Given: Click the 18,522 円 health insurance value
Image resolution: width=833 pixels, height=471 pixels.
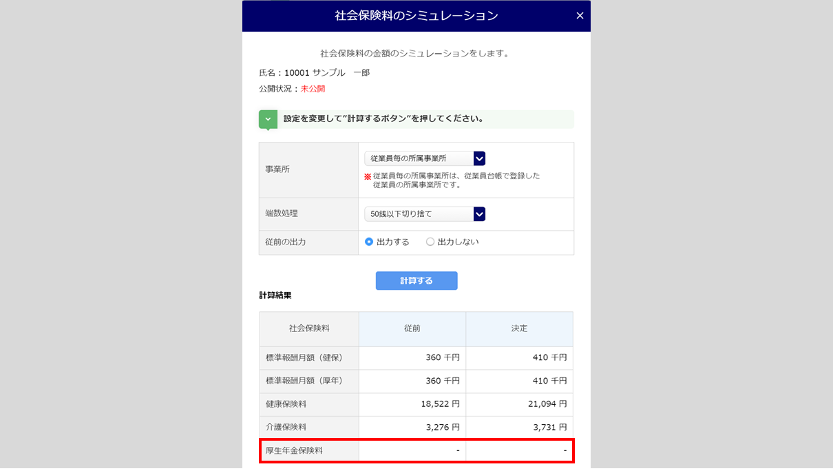Looking at the screenshot, I should pos(440,404).
